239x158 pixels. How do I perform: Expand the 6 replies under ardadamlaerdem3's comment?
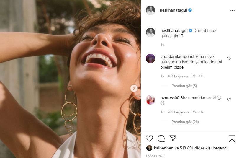[184, 86]
